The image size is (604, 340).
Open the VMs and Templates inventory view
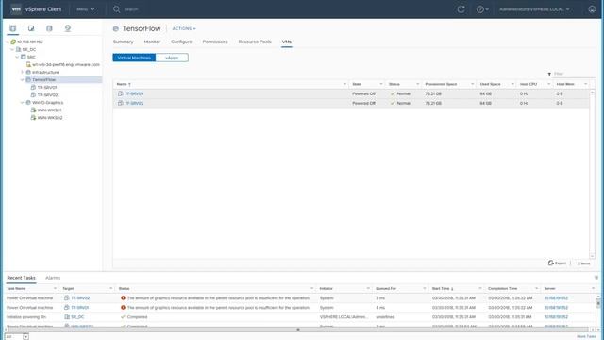[x=31, y=28]
